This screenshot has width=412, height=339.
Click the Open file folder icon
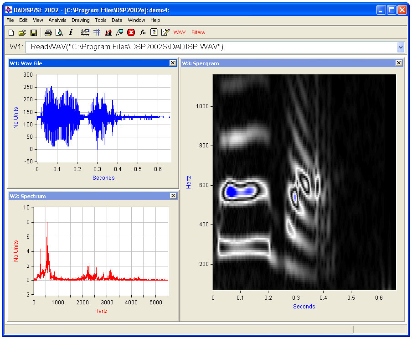click(x=22, y=32)
